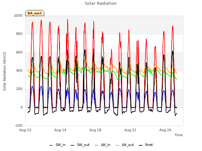Click the BA_met annotation label
This screenshot has width=202, height=151.
pos(35,13)
